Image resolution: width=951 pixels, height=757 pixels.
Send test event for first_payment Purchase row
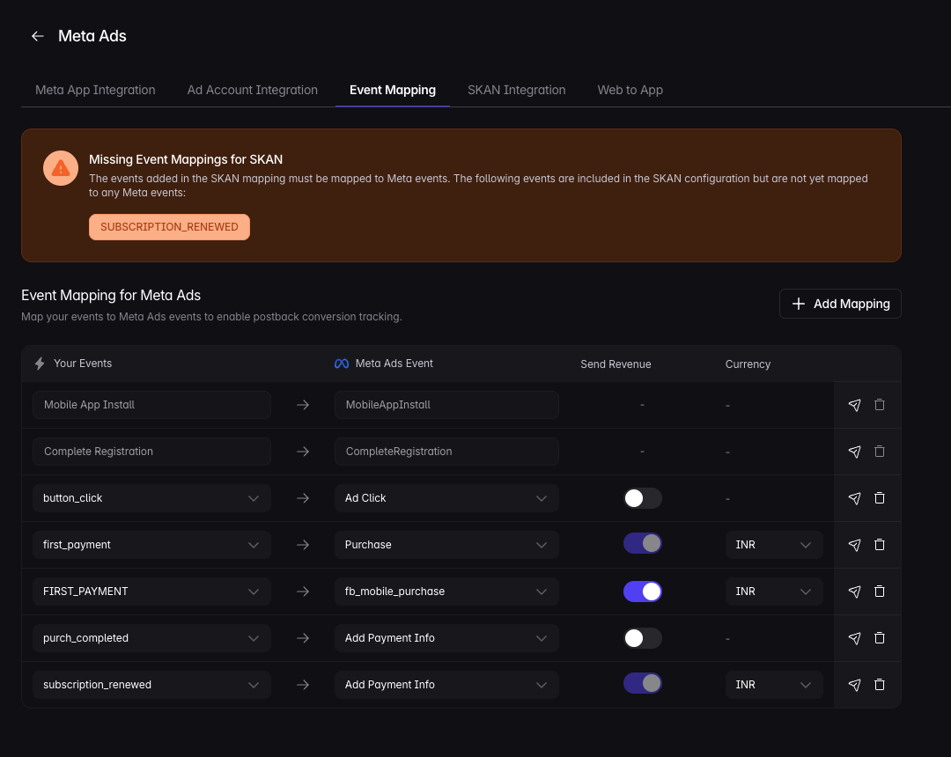pyautogui.click(x=854, y=545)
